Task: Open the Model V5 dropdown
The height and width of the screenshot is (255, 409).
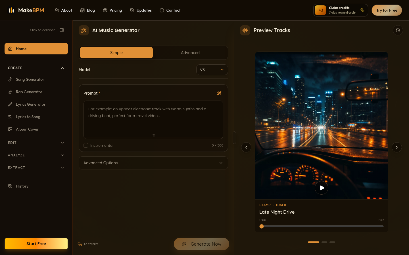Action: tap(212, 70)
